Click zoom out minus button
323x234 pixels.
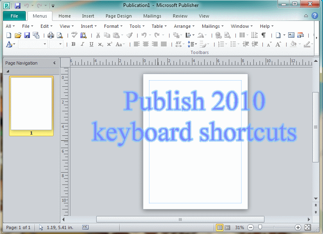tap(251, 227)
